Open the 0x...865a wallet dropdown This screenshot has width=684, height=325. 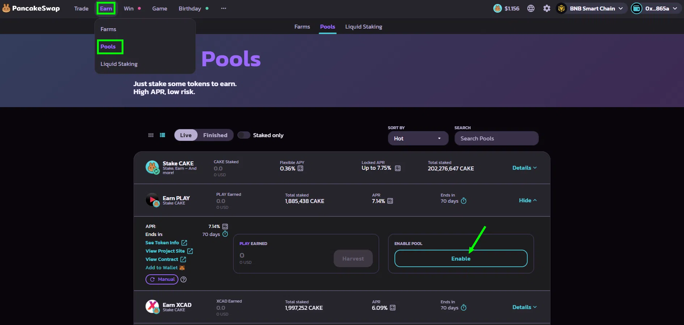tap(657, 8)
